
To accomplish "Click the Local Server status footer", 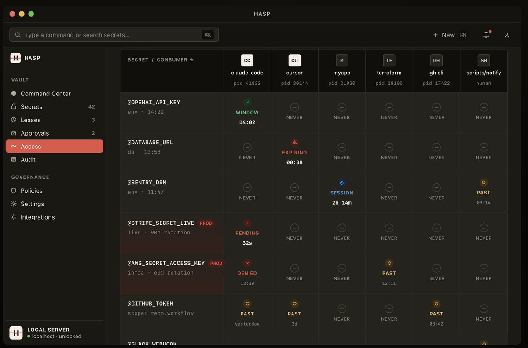I will tap(55, 333).
